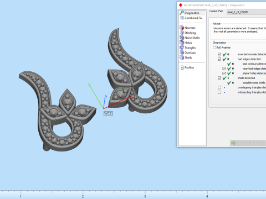Enable the overlapping triangles detection checkbox
Viewport: 266px width, 199px height.
point(219,87)
